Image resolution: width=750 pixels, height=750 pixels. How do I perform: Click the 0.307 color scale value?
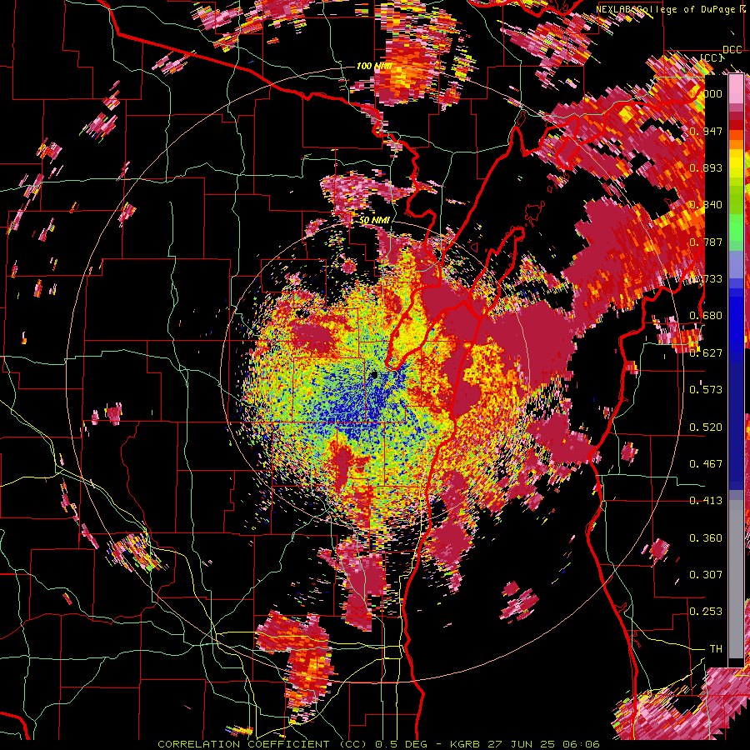pyautogui.click(x=706, y=574)
